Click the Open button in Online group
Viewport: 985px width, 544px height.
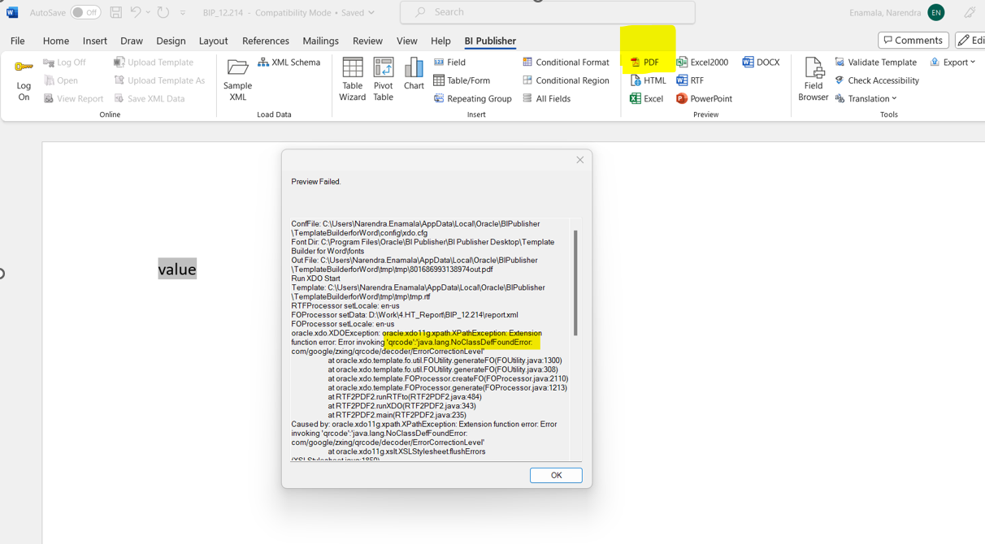pyautogui.click(x=61, y=80)
